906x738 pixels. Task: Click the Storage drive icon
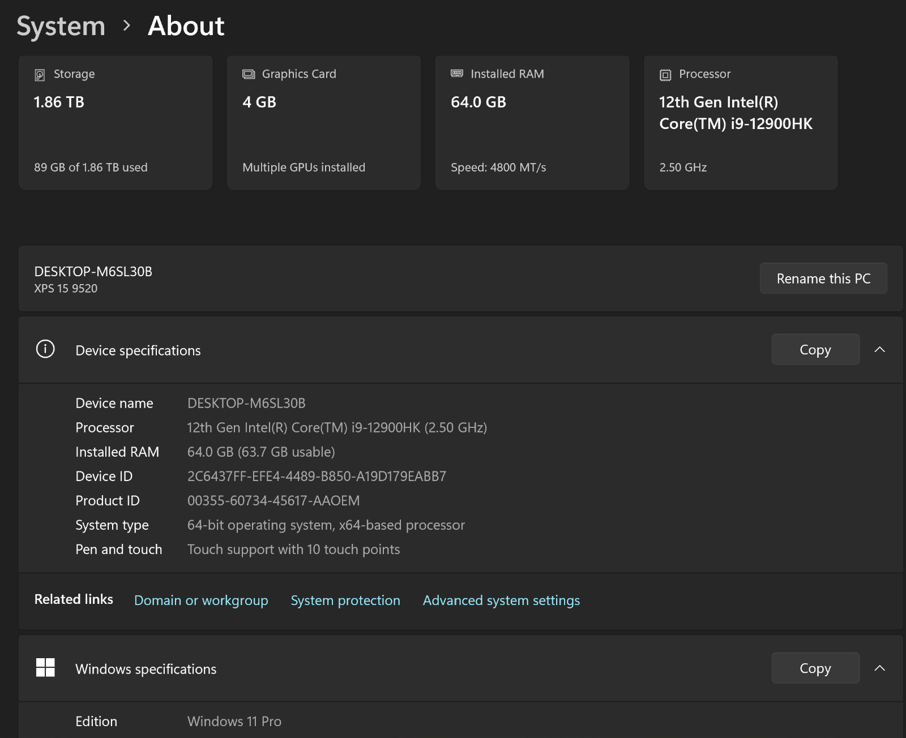click(40, 75)
